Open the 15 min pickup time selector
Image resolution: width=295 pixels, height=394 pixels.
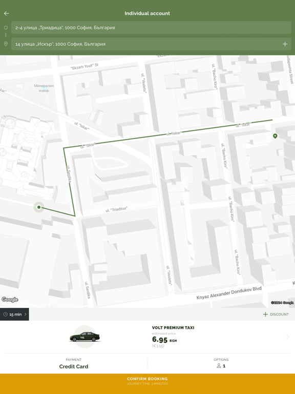point(14,314)
